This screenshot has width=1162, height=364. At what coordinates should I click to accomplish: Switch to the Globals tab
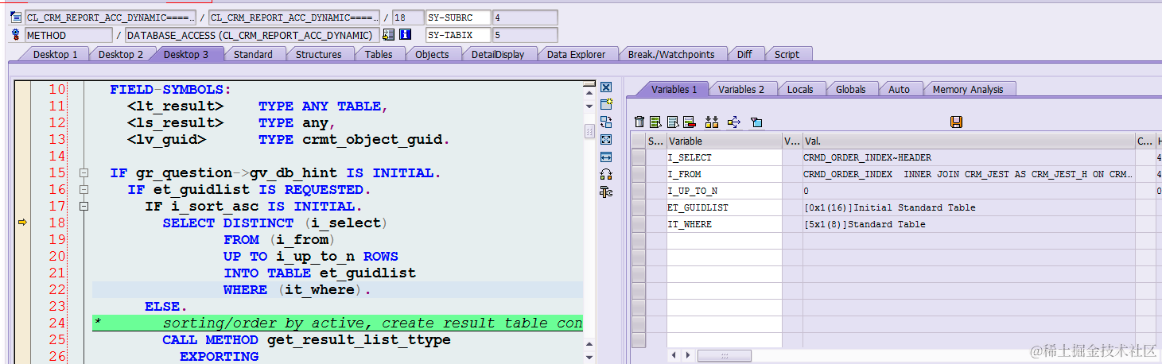850,89
